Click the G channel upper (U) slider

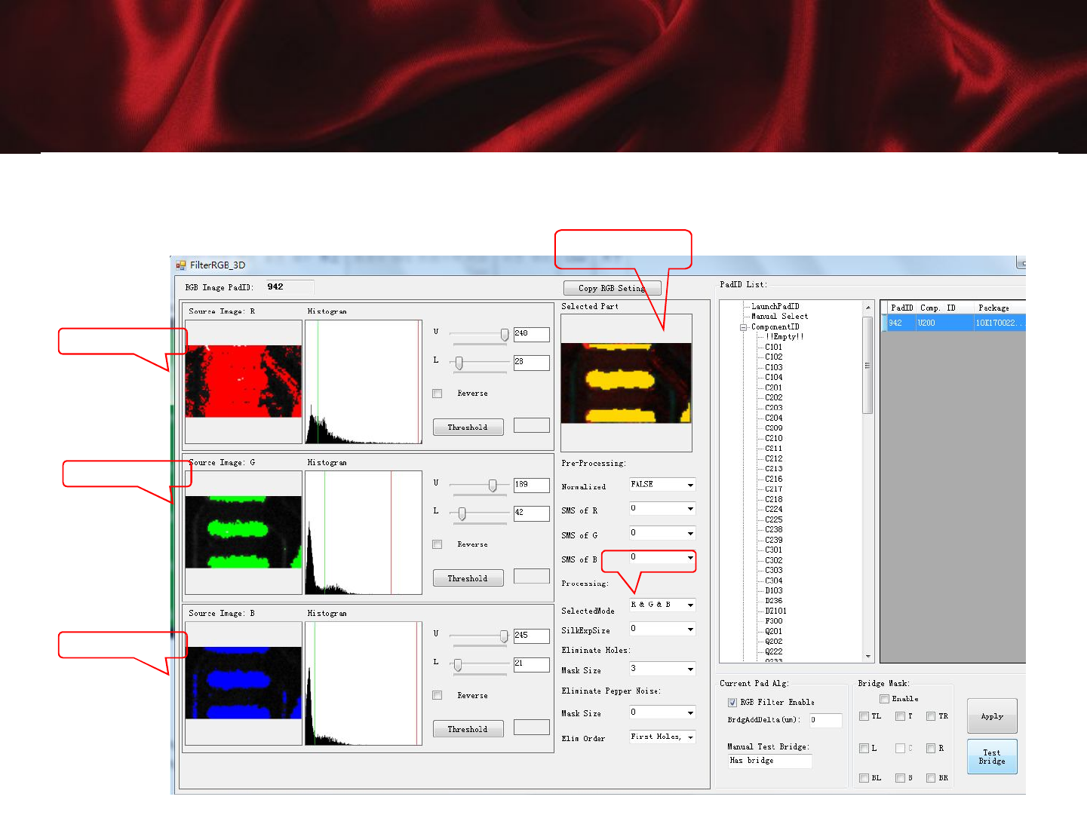(x=493, y=486)
